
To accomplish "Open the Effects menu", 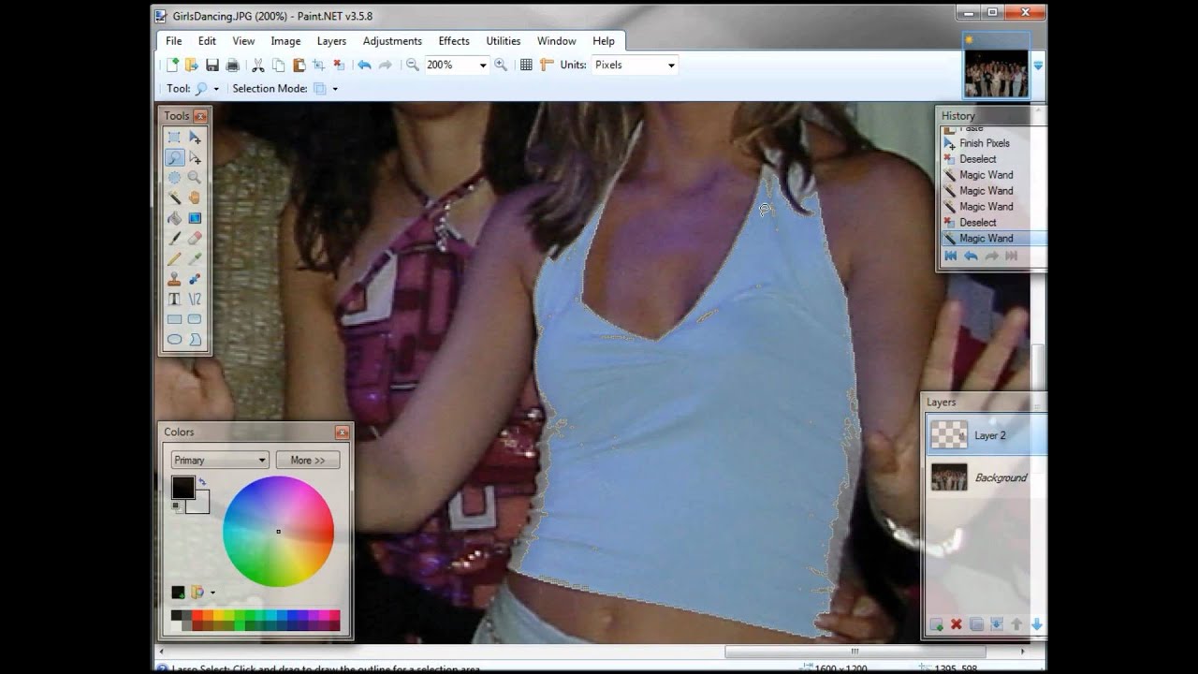I will tap(454, 41).
